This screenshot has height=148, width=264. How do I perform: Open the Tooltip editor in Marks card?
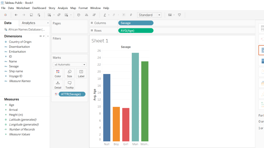pos(69,85)
